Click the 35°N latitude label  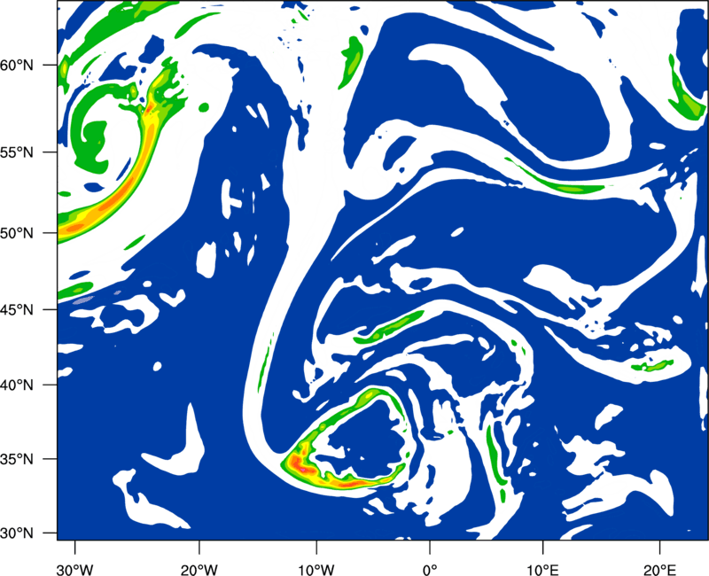pos(17,459)
